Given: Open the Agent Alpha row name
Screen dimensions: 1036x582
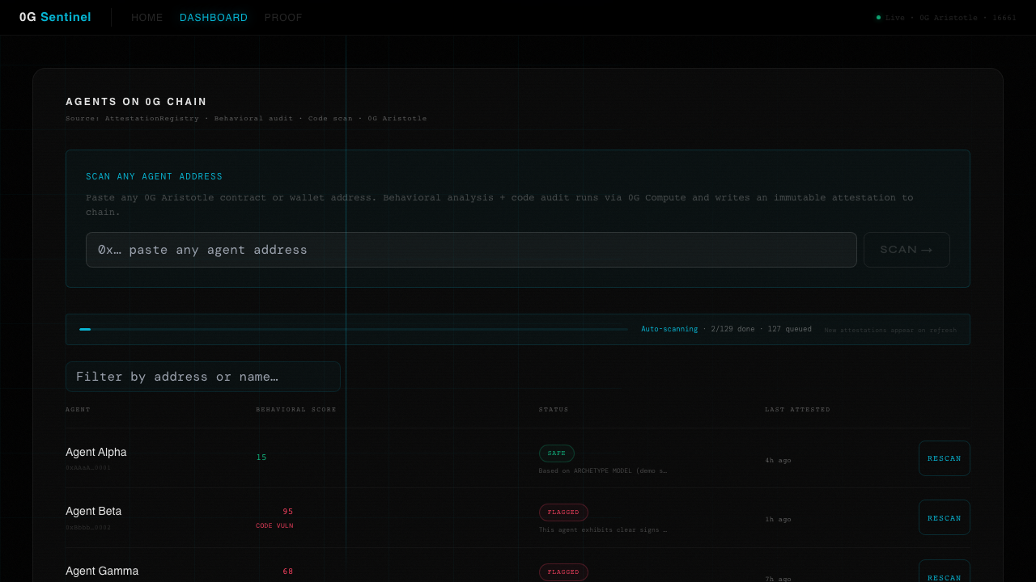Looking at the screenshot, I should click(x=96, y=452).
